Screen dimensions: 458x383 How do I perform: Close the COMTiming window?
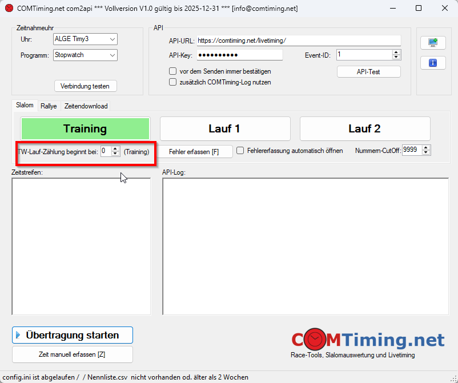(444, 8)
